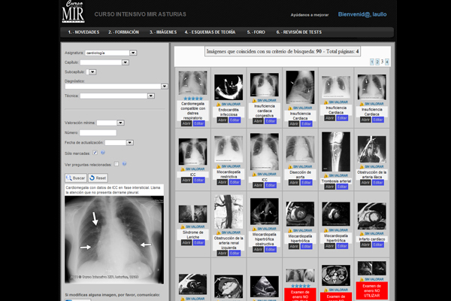Click the Ayúdanos a mejorar link
The height and width of the screenshot is (301, 451).
310,15
